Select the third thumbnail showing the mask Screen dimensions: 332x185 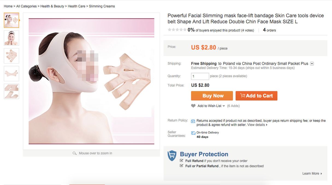point(11,56)
